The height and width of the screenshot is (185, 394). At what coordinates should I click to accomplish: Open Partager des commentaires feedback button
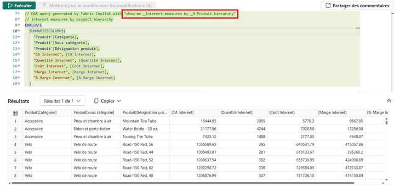click(355, 5)
